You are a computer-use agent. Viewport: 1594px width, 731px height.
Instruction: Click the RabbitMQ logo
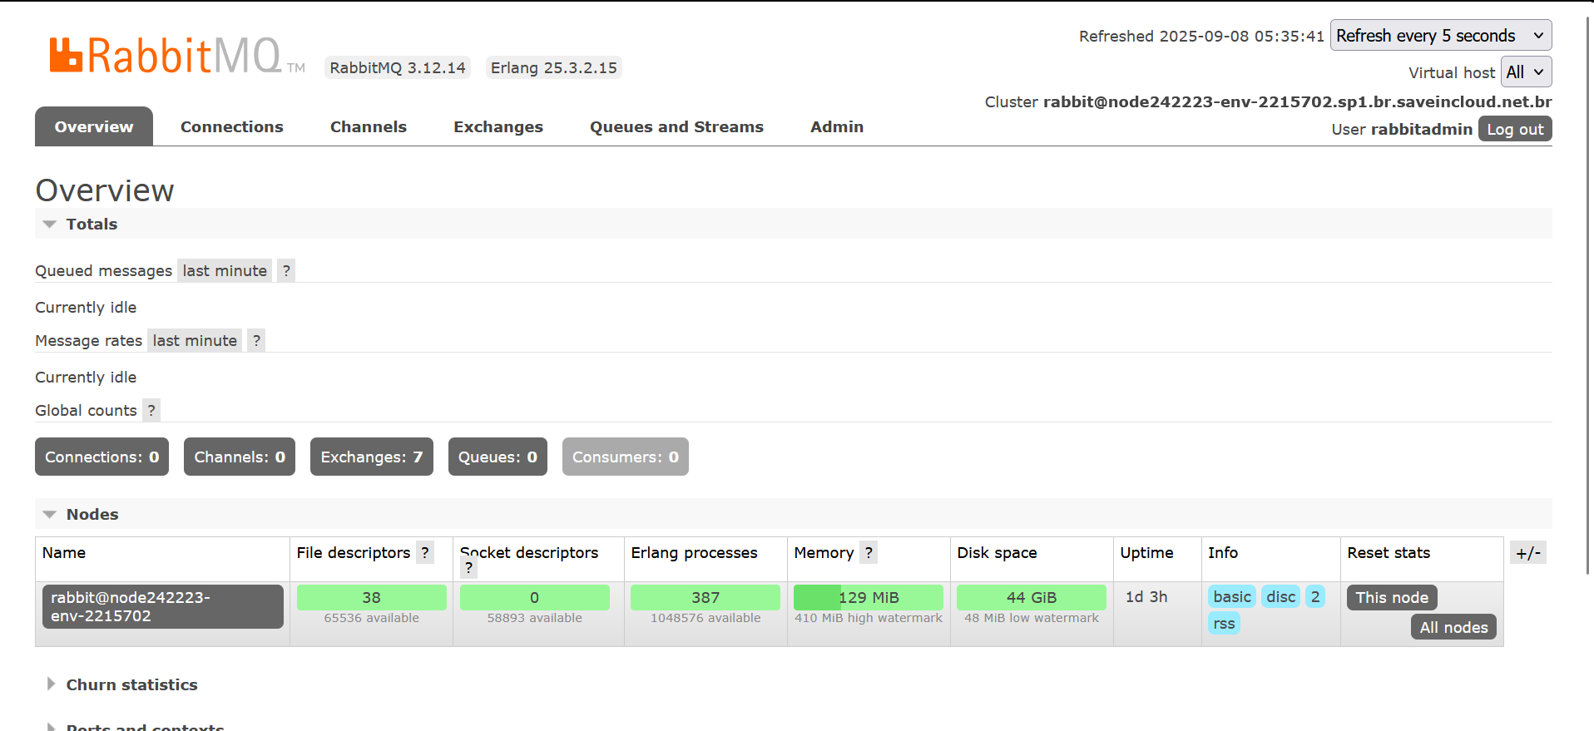[x=176, y=56]
